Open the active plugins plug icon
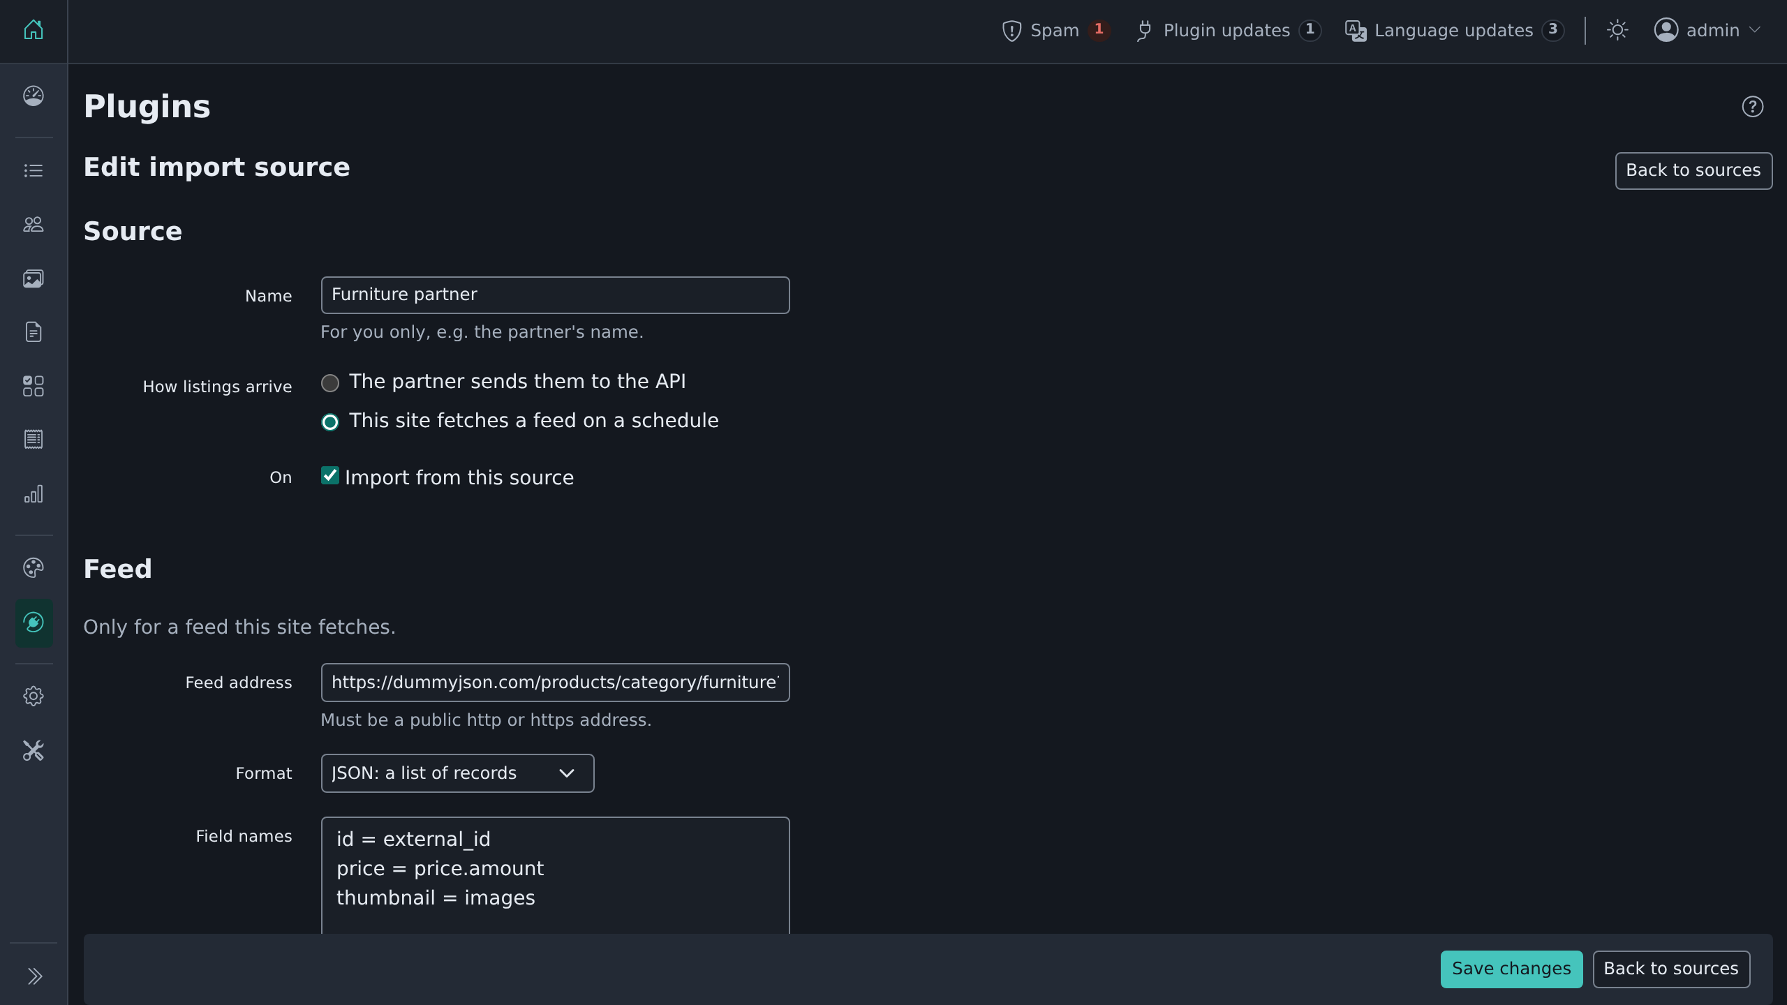 (x=34, y=623)
